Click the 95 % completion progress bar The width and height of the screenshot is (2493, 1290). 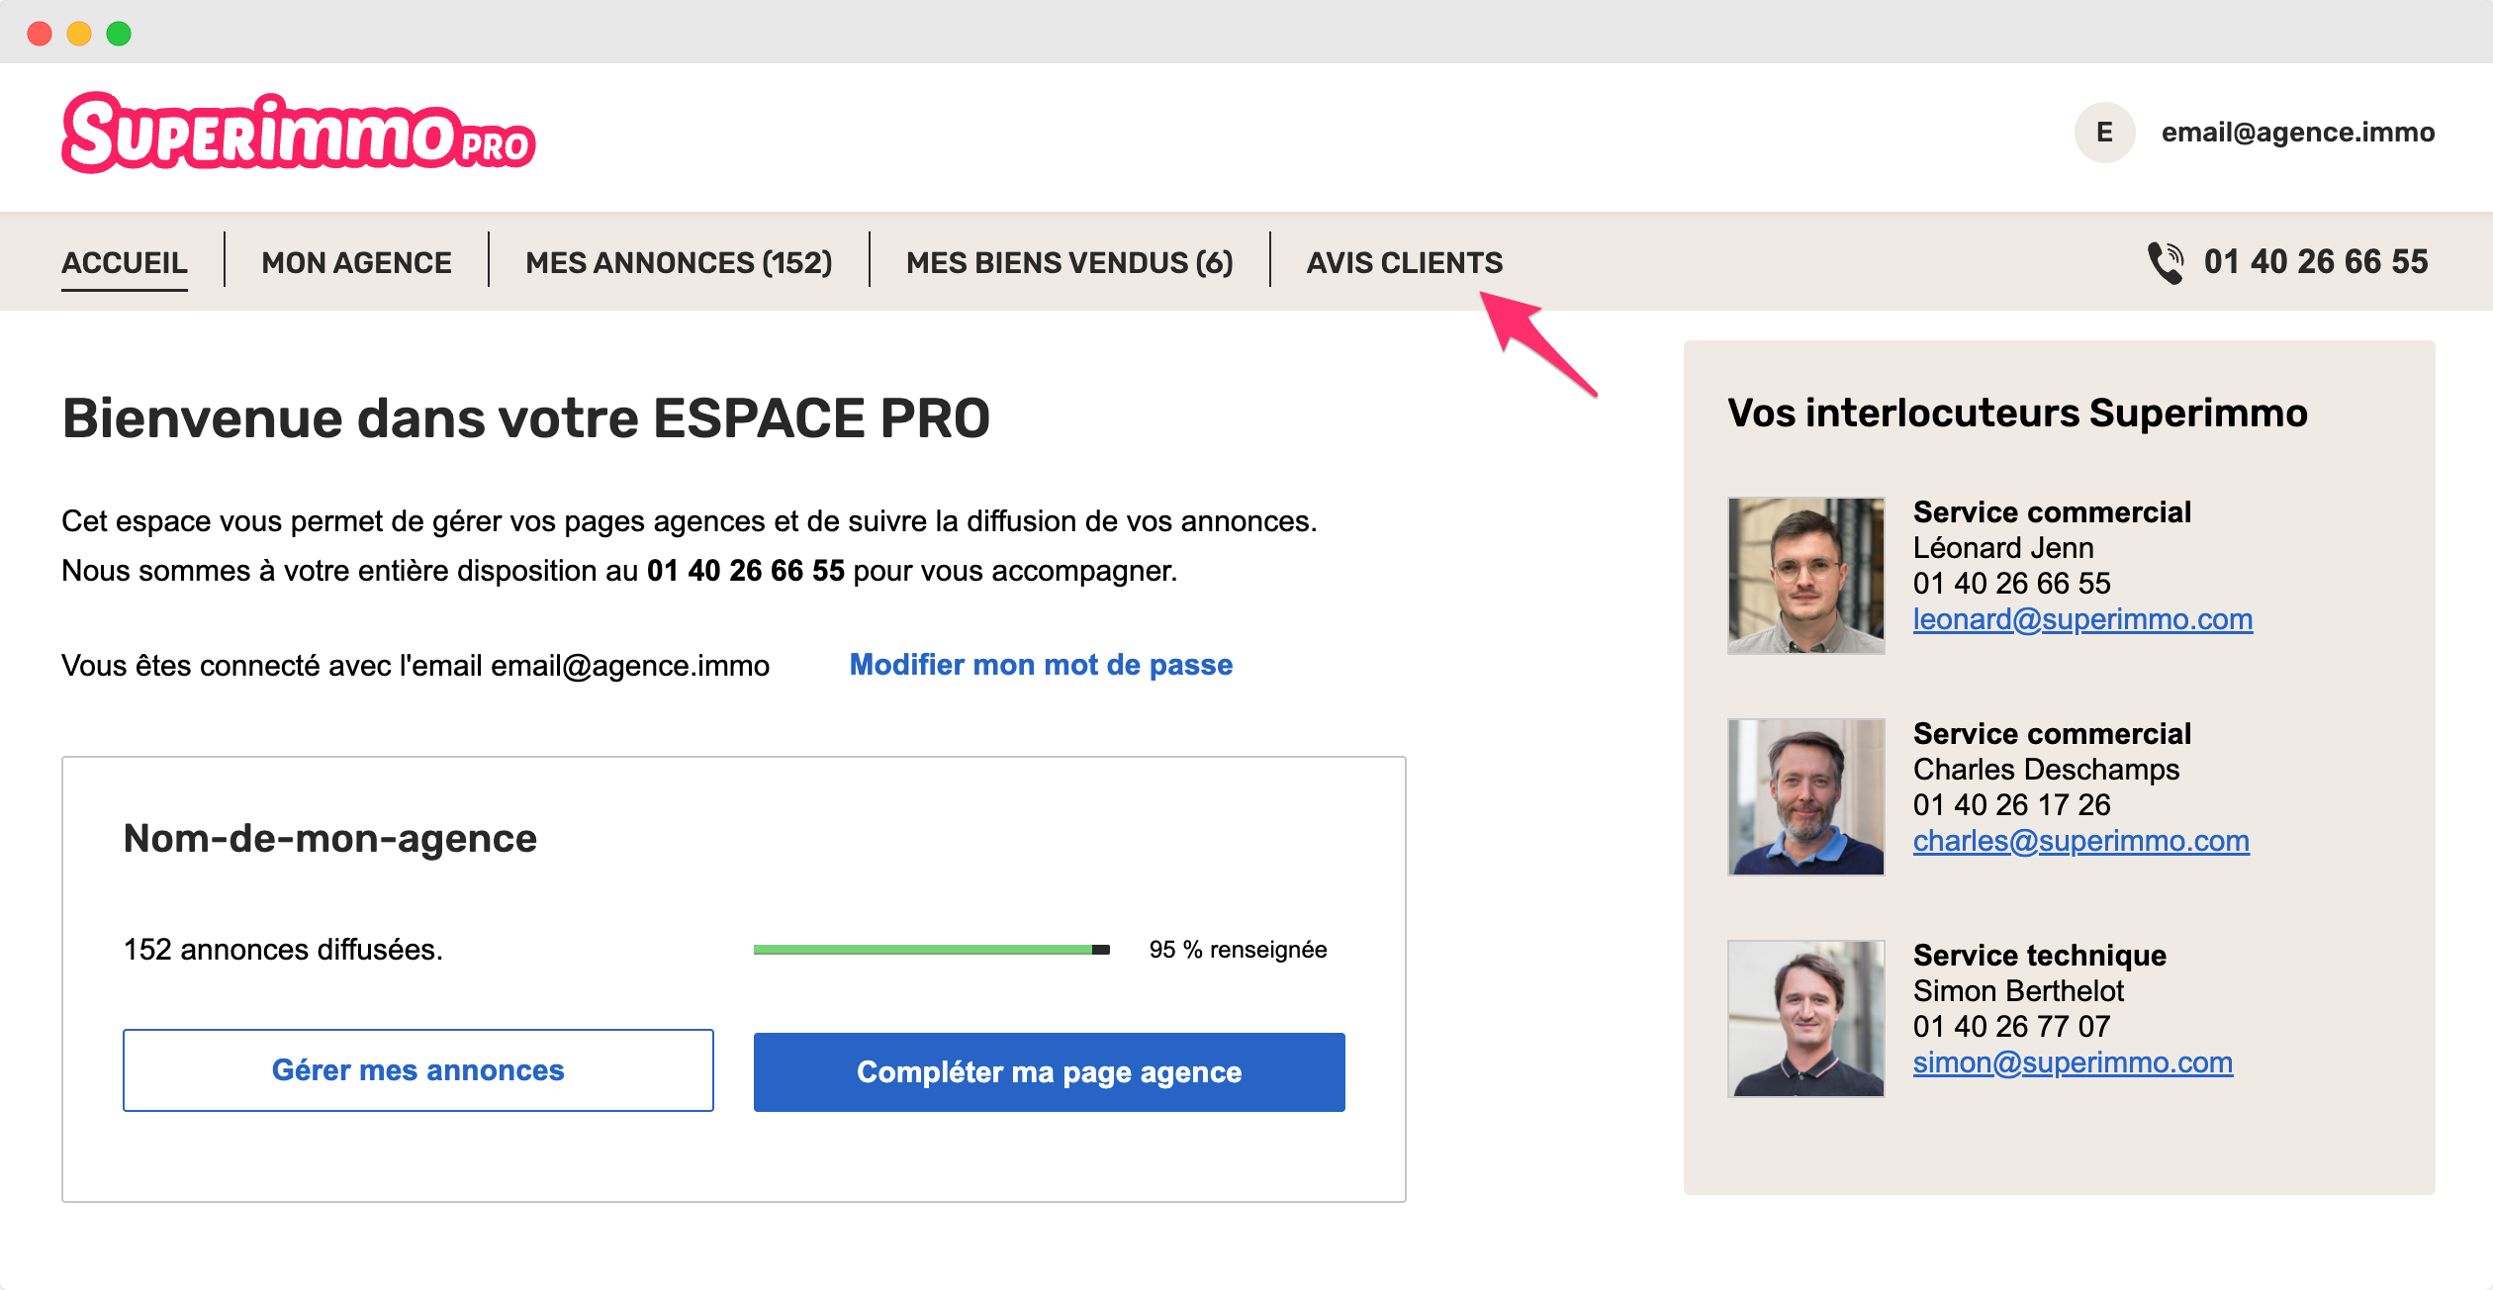pyautogui.click(x=931, y=950)
